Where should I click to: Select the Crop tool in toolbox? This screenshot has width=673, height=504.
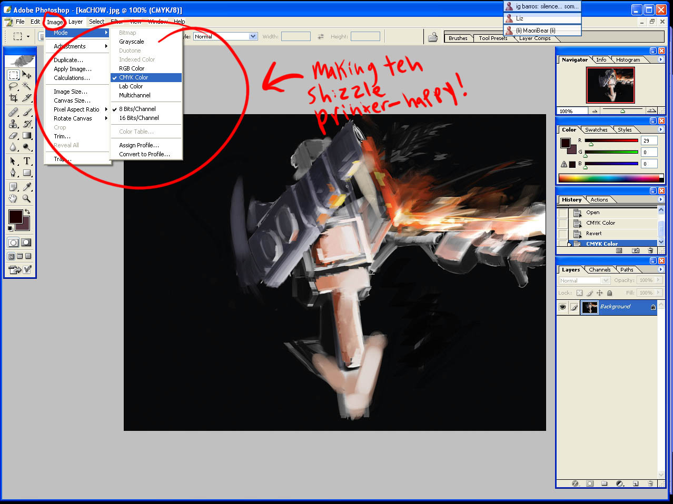(x=13, y=98)
